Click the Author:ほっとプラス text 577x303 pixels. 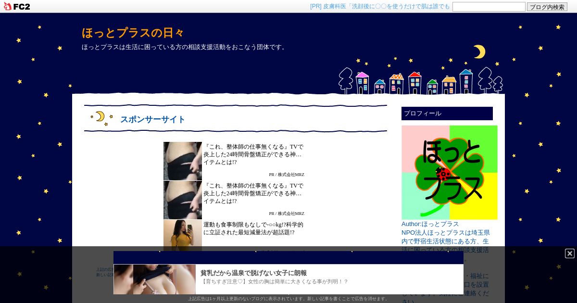[x=430, y=224]
